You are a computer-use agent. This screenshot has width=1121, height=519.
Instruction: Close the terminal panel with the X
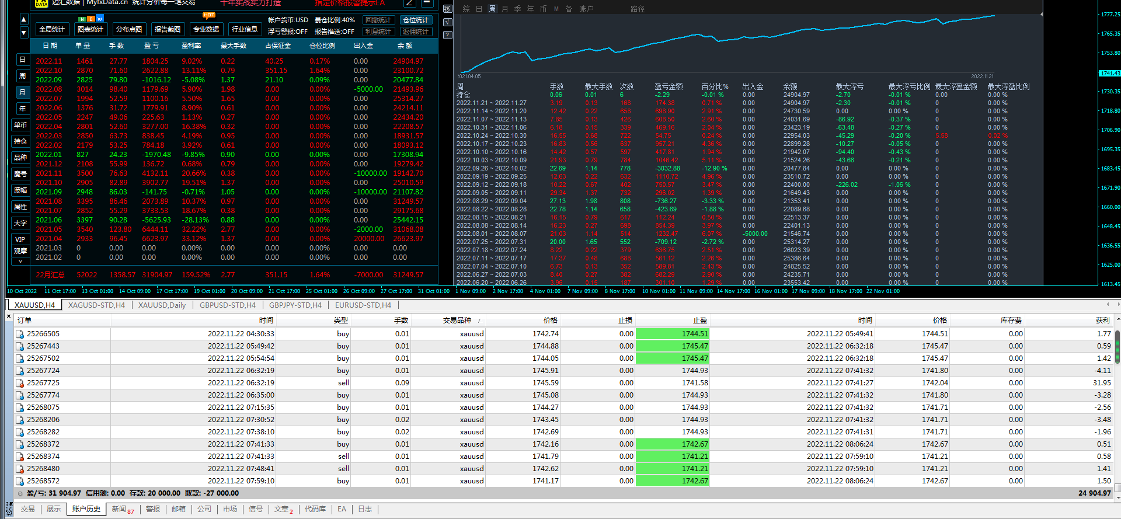pos(9,316)
